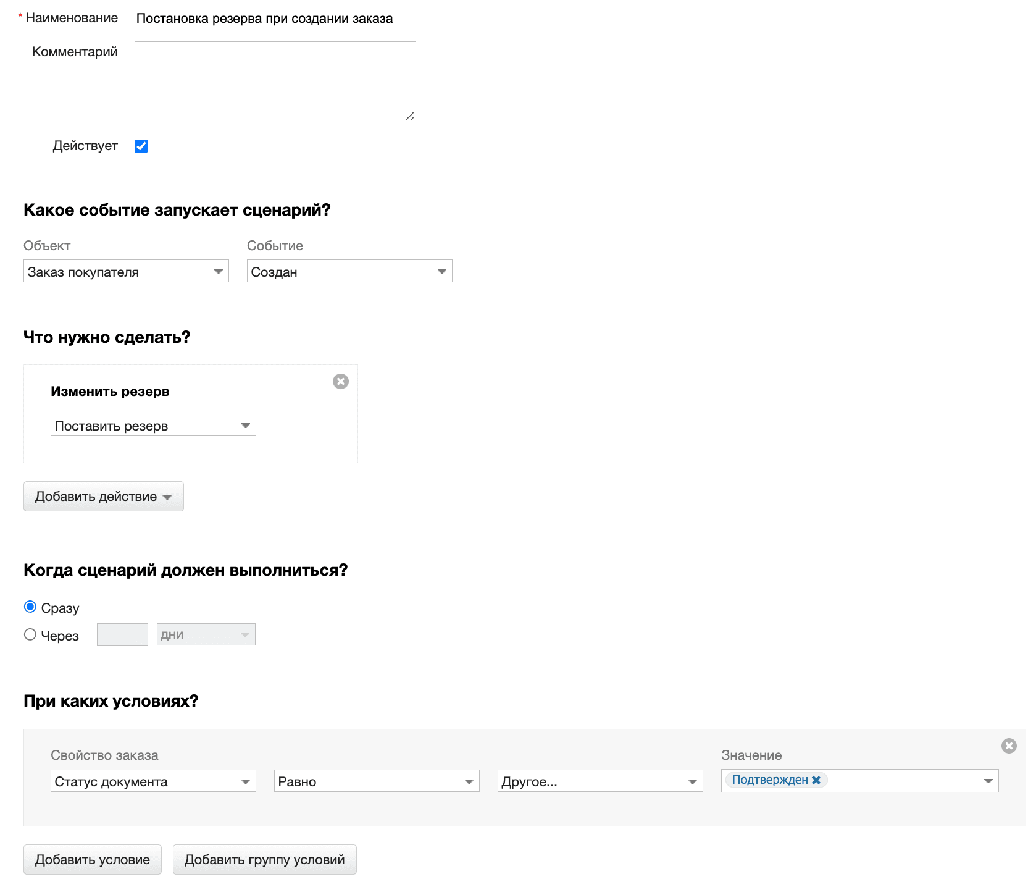The height and width of the screenshot is (887, 1036).
Task: Focus the 'Комментарий' text area
Action: [275, 82]
